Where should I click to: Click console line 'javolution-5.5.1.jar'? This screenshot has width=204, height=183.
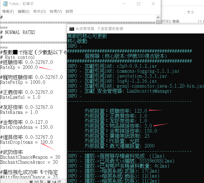(142, 76)
